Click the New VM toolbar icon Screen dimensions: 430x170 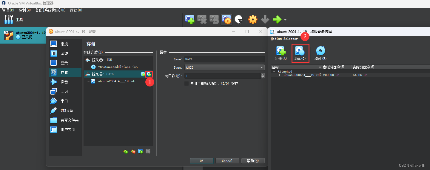point(190,20)
